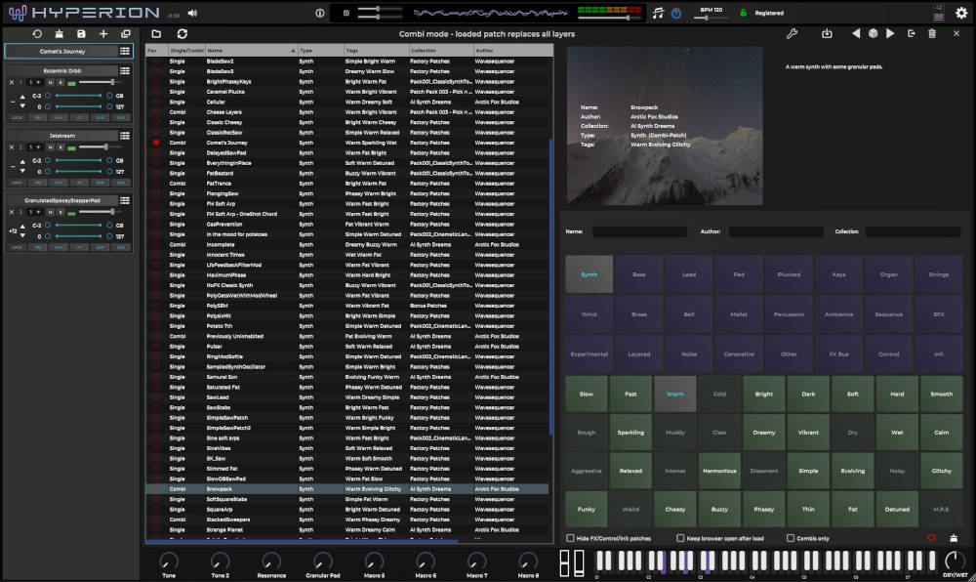Click the refresh patch list icon
Image resolution: width=976 pixels, height=582 pixels.
pyautogui.click(x=182, y=33)
